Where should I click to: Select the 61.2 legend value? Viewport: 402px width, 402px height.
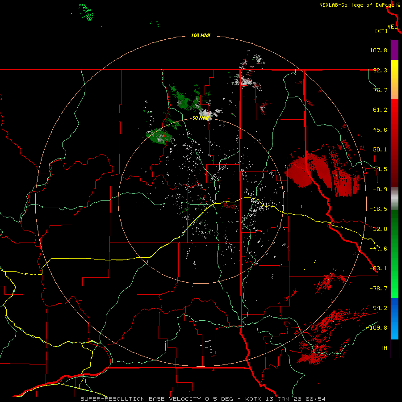[x=380, y=110]
